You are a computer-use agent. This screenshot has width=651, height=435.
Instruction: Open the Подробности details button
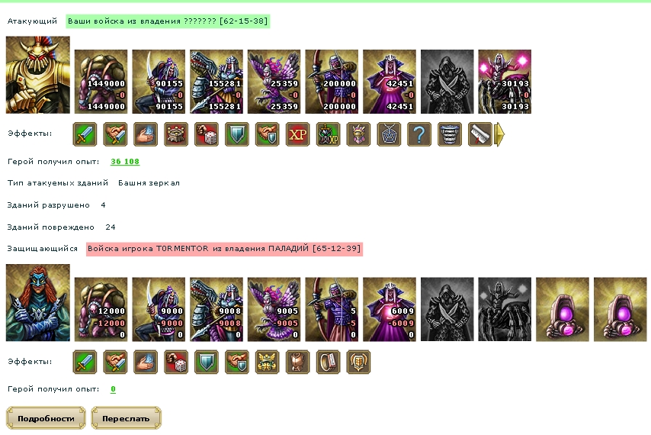click(x=46, y=418)
